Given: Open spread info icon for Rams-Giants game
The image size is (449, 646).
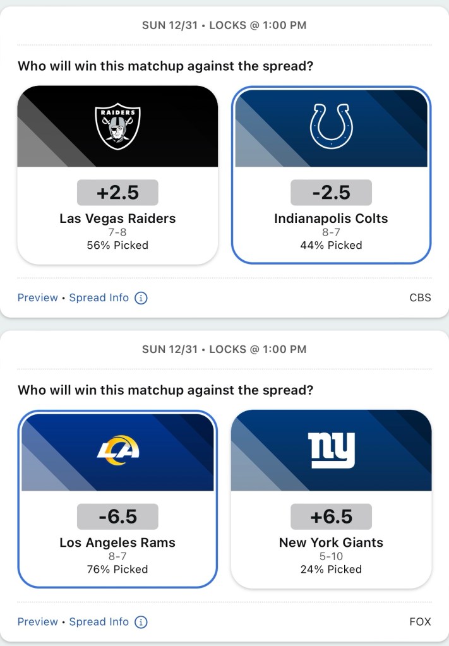Looking at the screenshot, I should (141, 622).
